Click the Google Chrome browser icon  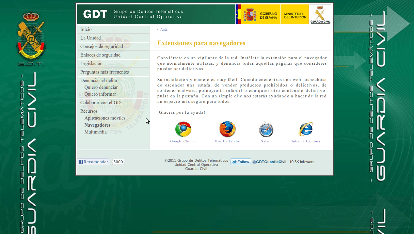[183, 129]
